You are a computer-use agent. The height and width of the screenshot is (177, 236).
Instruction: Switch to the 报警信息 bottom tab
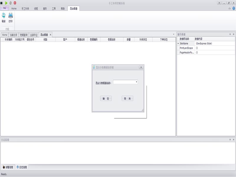click(8, 167)
